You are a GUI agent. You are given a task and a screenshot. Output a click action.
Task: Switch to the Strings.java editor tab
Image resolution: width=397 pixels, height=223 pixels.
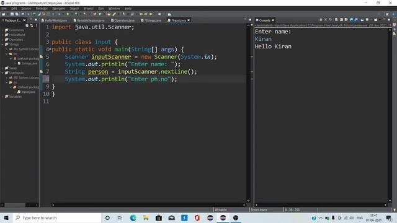[x=151, y=20]
